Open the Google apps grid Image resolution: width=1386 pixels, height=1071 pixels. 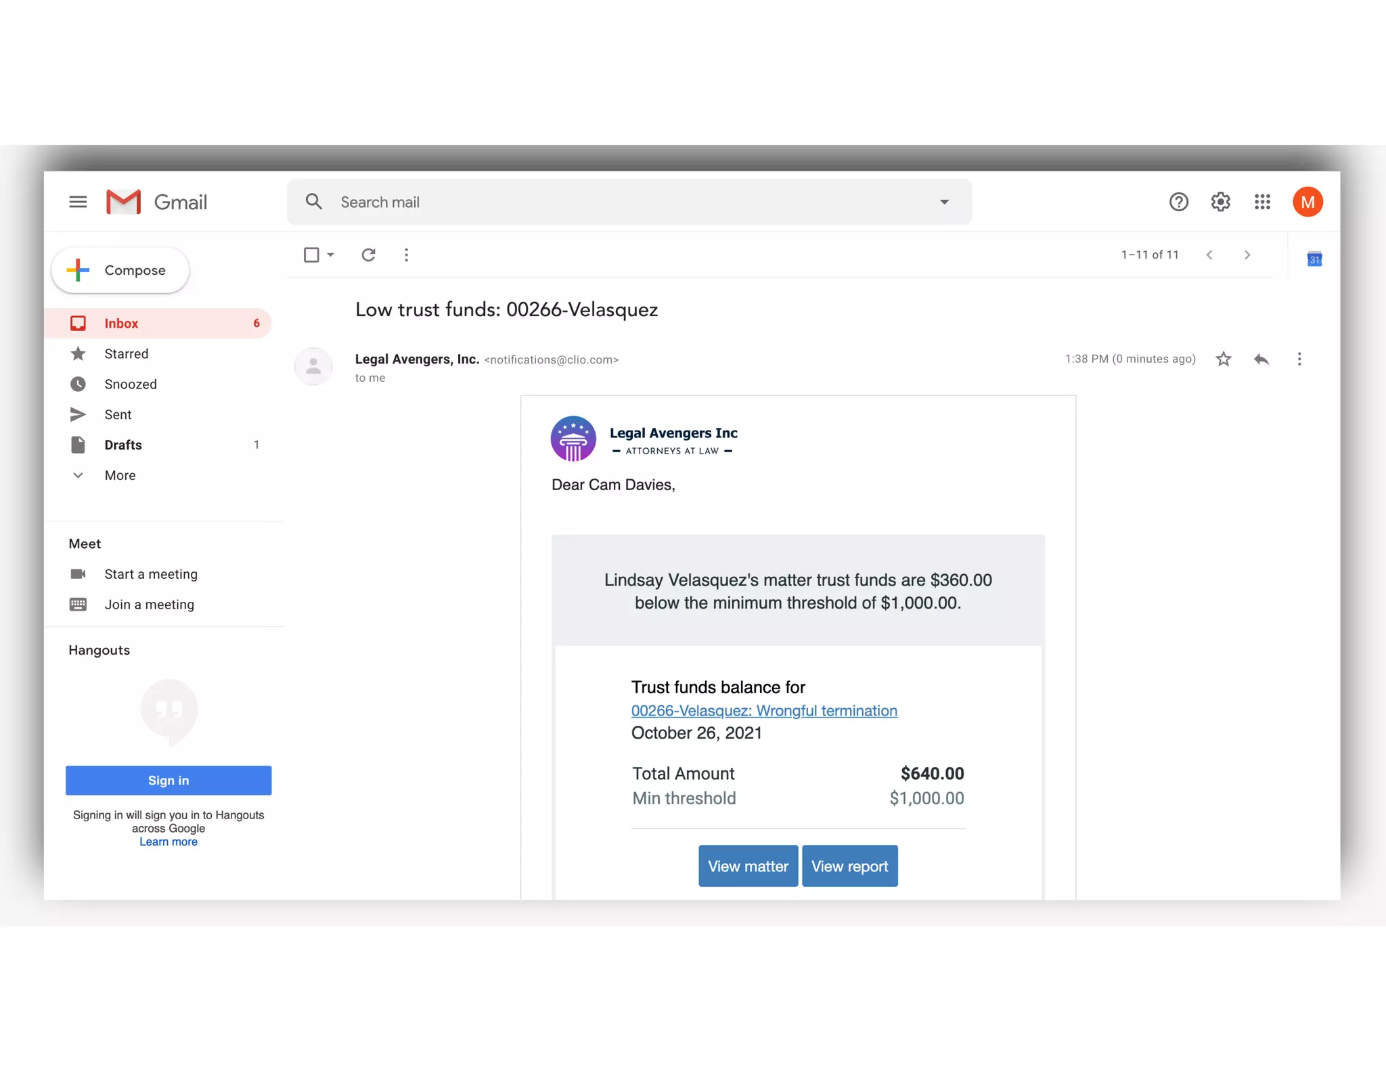point(1262,202)
